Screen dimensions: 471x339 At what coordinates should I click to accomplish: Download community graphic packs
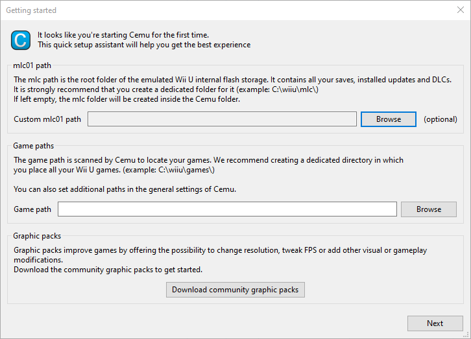(x=235, y=290)
